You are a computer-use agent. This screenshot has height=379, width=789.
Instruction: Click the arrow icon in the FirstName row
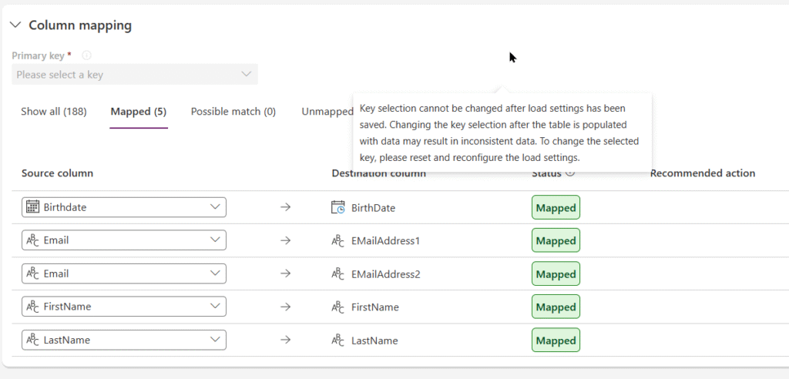click(x=285, y=307)
